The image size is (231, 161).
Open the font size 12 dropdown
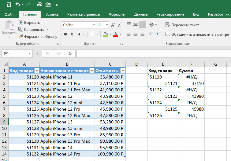click(107, 25)
